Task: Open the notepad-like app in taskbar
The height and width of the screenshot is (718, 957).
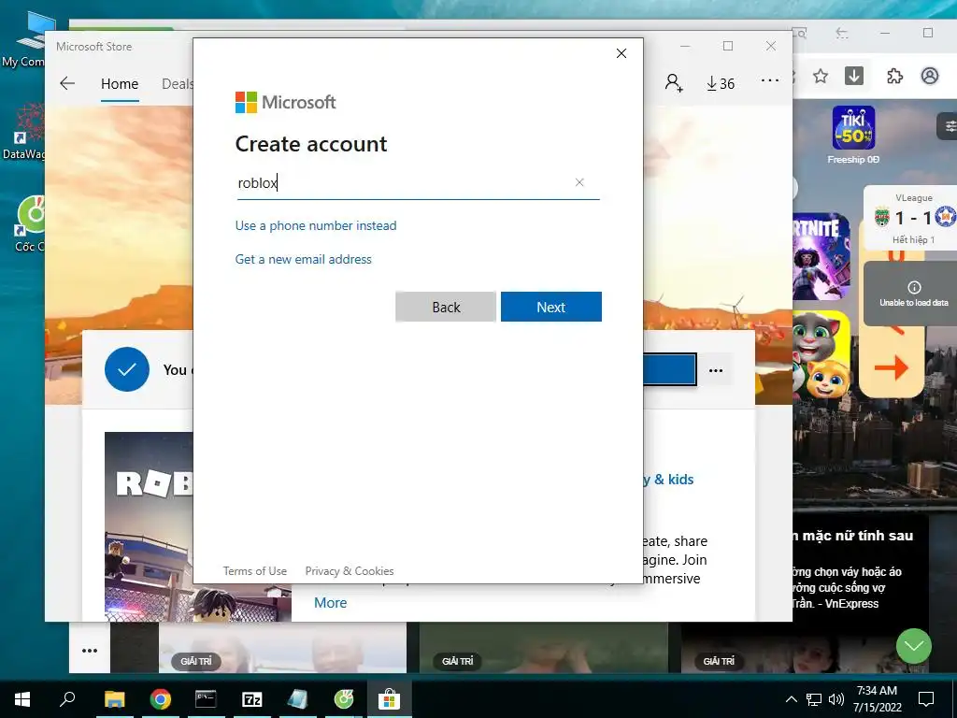Action: point(297,699)
